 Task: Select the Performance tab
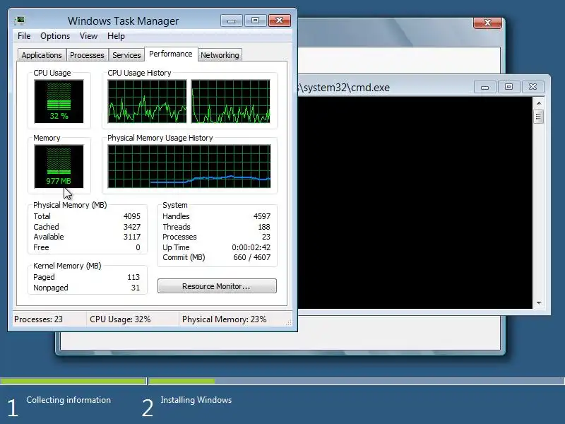click(171, 54)
